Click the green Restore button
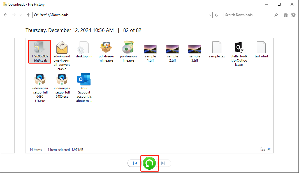Image resolution: width=299 pixels, height=173 pixels. pos(149,163)
